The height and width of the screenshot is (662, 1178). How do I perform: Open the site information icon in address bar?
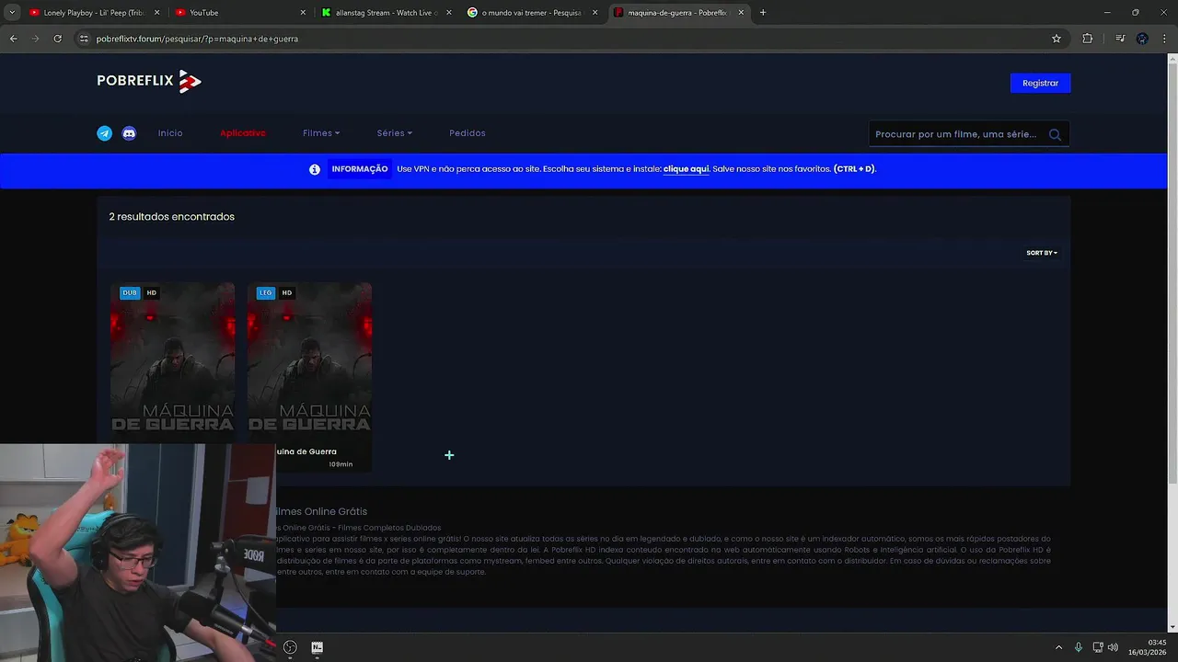click(84, 39)
